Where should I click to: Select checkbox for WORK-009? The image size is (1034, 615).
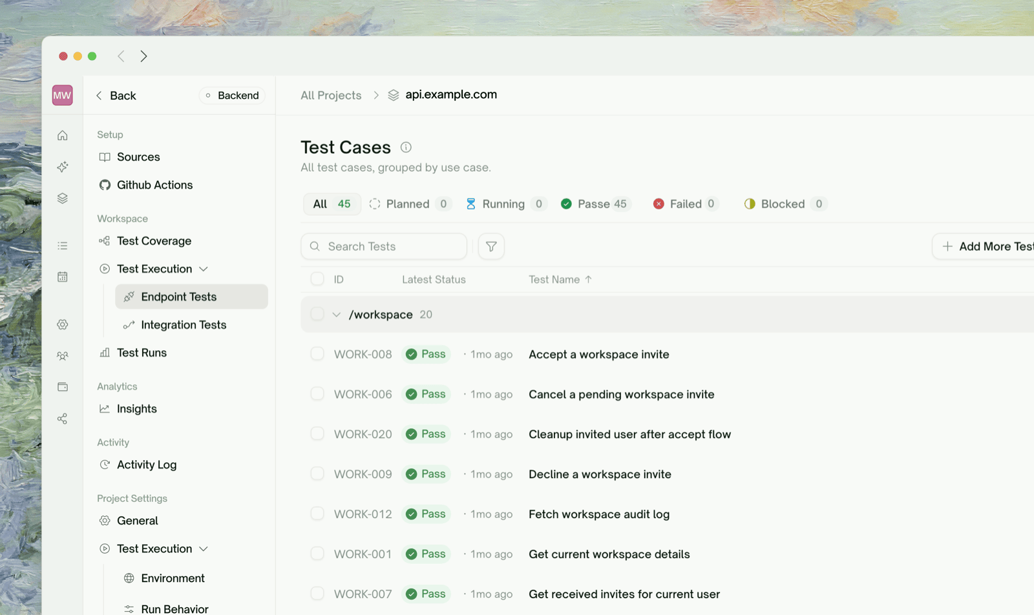pyautogui.click(x=317, y=474)
